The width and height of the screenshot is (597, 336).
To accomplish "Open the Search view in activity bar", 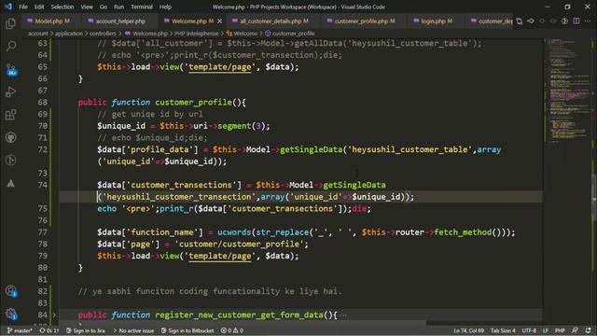I will click(x=10, y=47).
